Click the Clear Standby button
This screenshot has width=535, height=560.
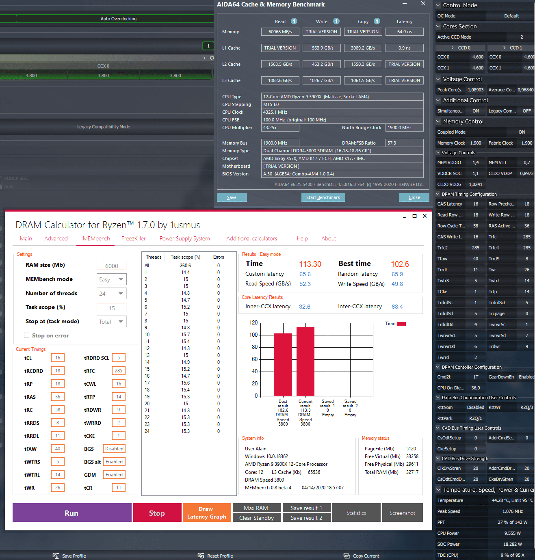pyautogui.click(x=256, y=518)
